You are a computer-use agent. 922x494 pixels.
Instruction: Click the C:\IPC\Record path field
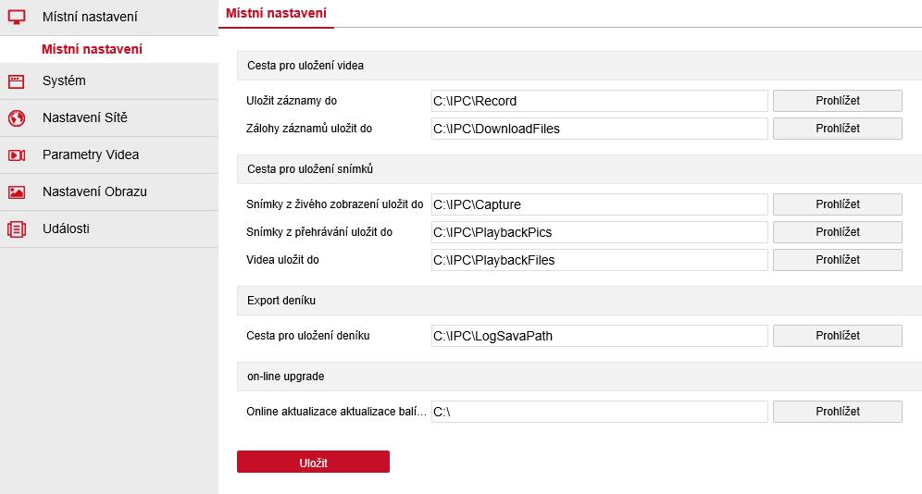coord(599,101)
